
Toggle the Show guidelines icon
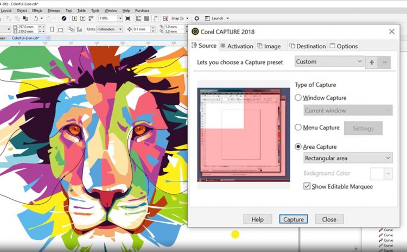[155, 18]
